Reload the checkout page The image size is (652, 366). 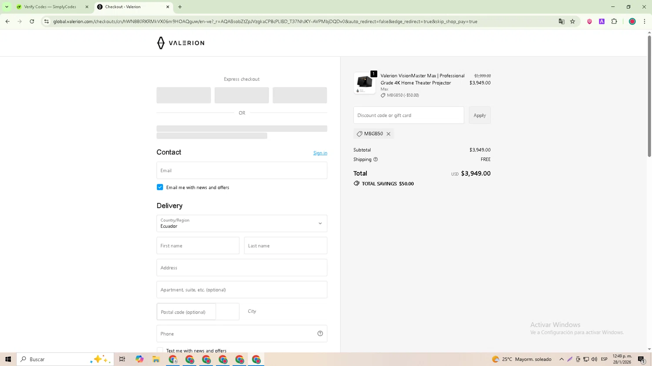coord(32,21)
